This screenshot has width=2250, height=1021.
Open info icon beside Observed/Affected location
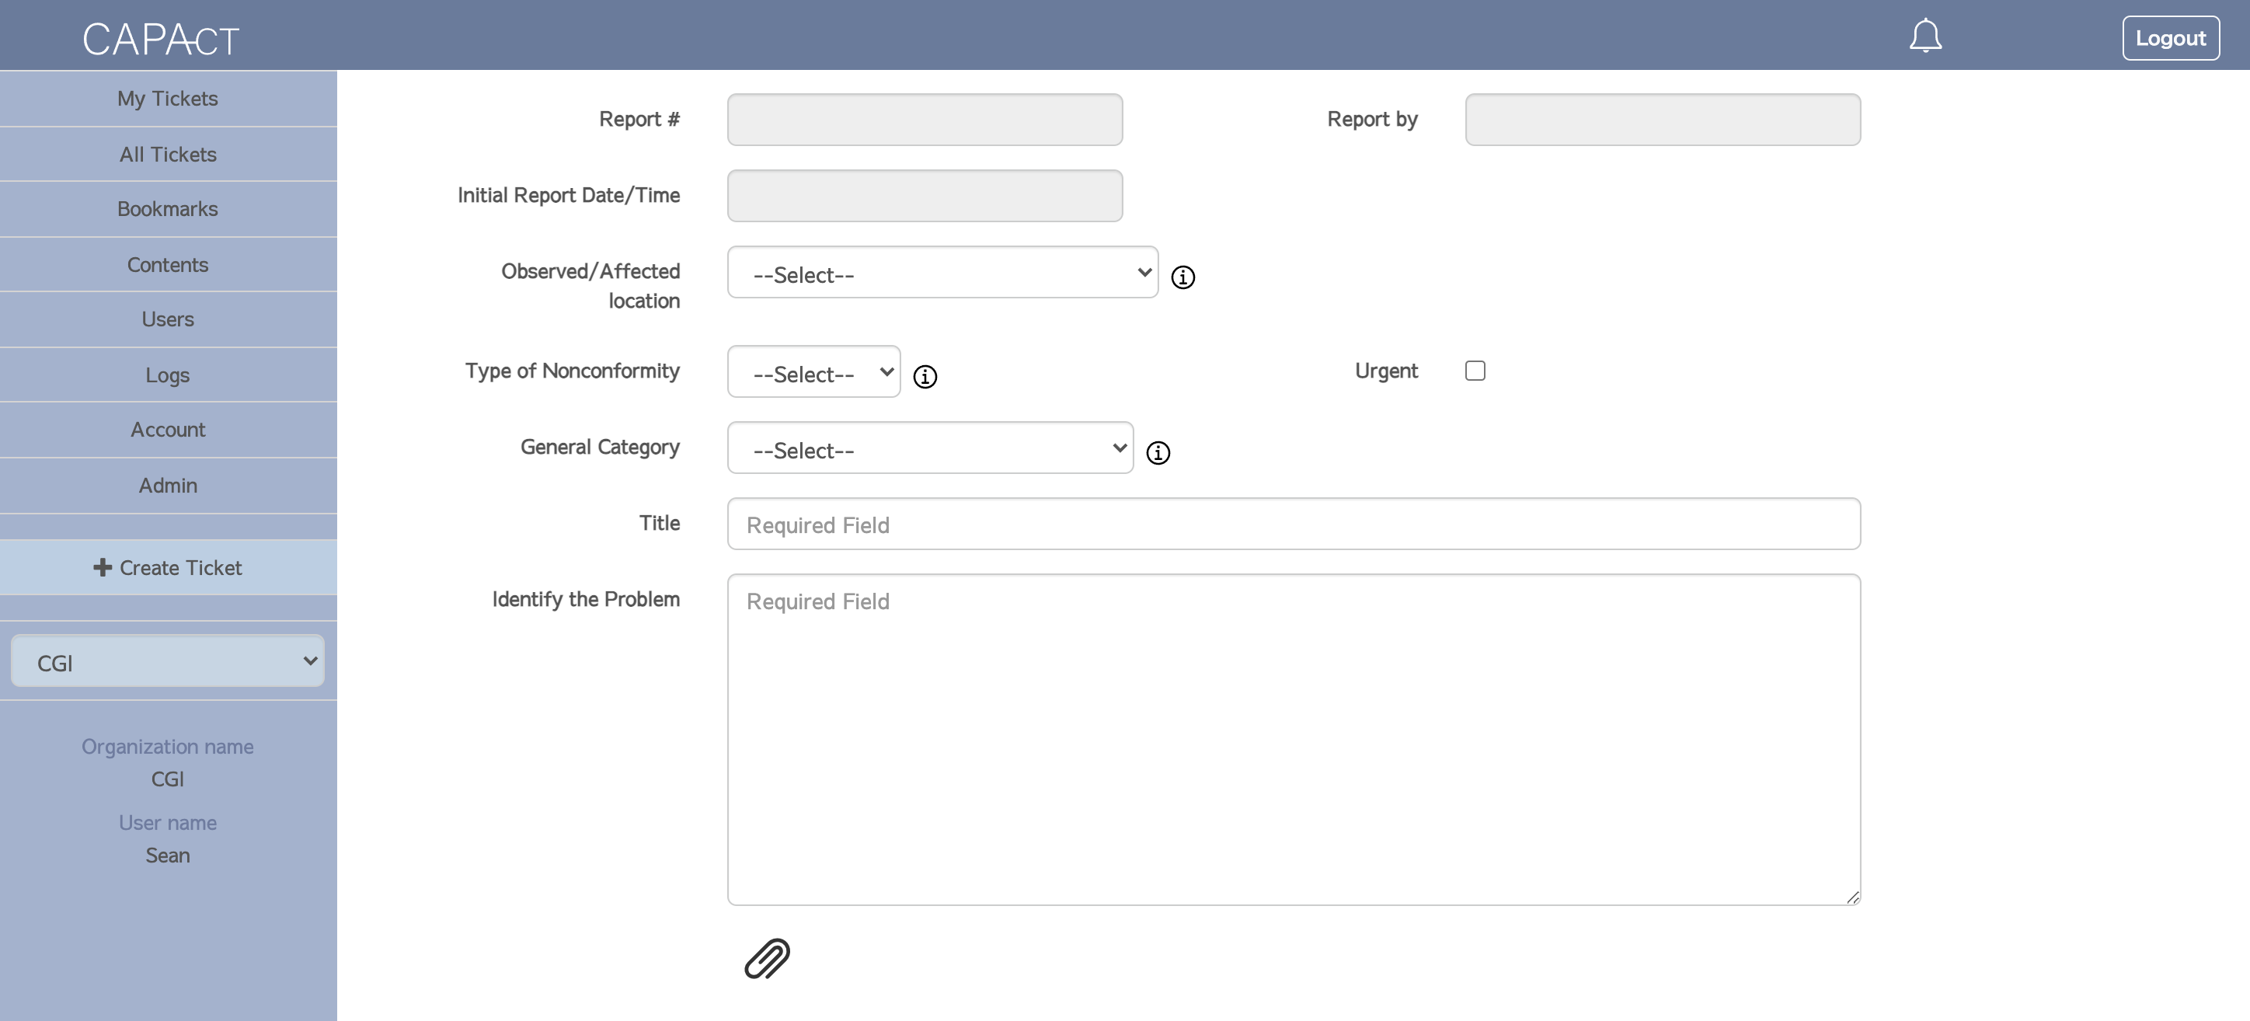1182,277
